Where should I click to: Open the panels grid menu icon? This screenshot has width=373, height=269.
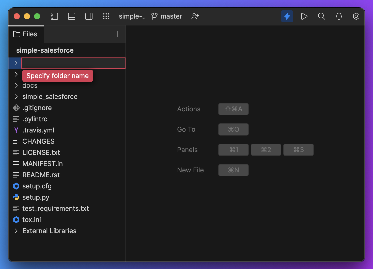pyautogui.click(x=106, y=16)
